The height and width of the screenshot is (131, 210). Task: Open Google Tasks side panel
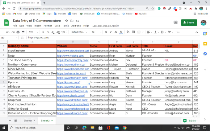(205, 54)
